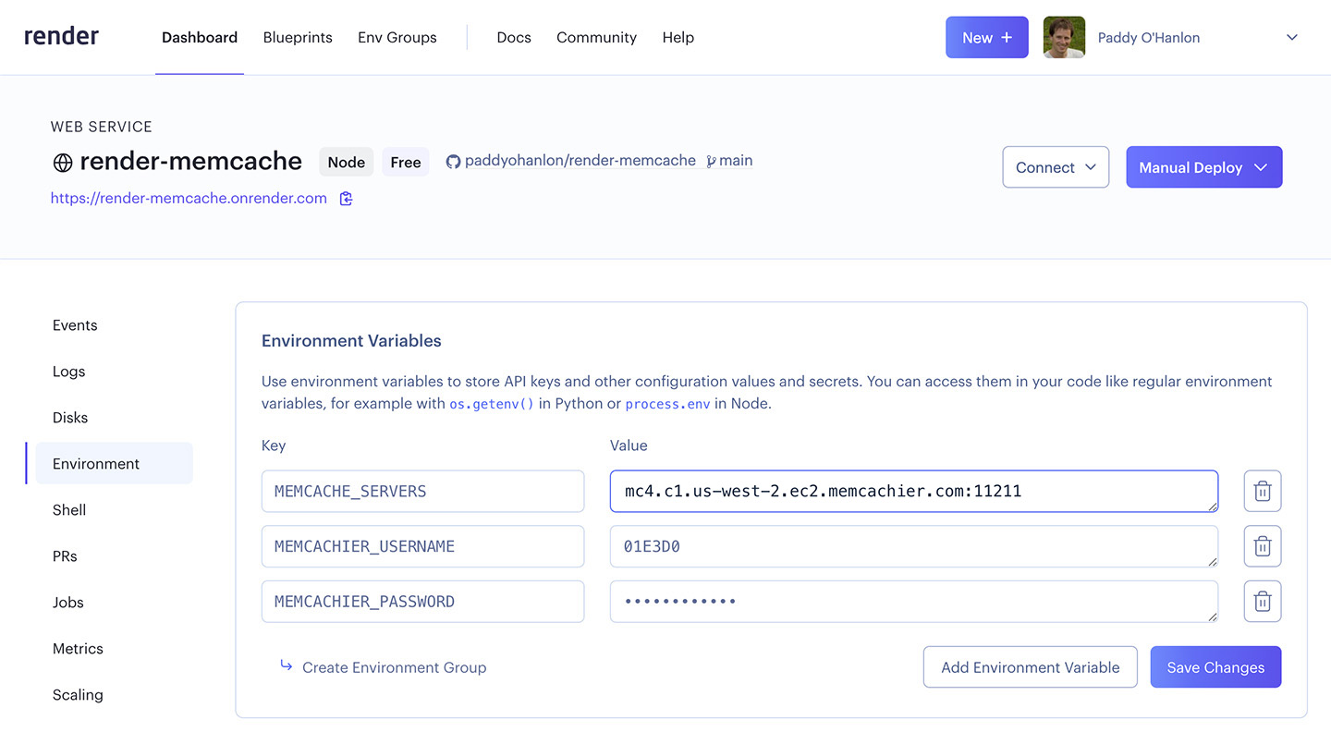Select Environment in the sidebar
This screenshot has height=732, width=1331.
[x=110, y=463]
